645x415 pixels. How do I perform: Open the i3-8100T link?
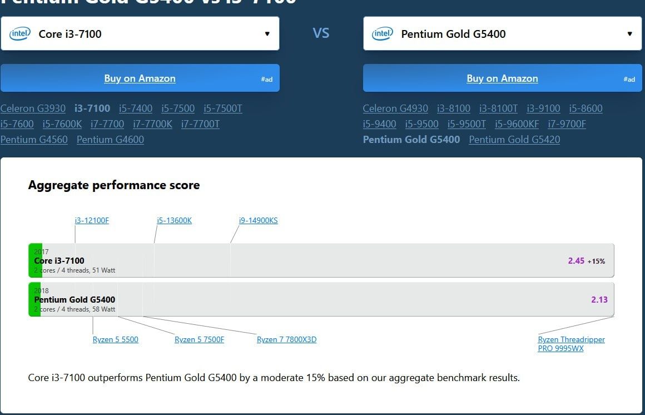[x=499, y=108]
